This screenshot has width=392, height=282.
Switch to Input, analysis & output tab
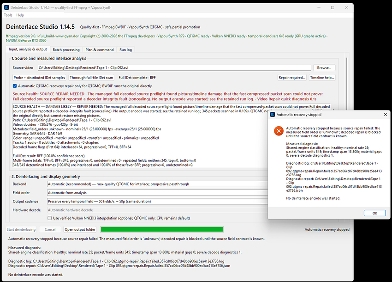(x=28, y=49)
